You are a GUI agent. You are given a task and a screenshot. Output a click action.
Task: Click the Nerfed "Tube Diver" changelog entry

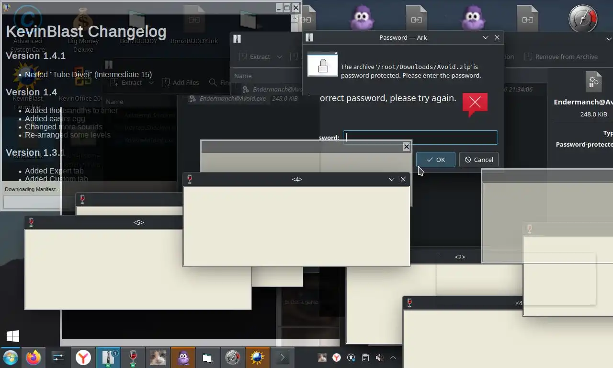(x=89, y=74)
